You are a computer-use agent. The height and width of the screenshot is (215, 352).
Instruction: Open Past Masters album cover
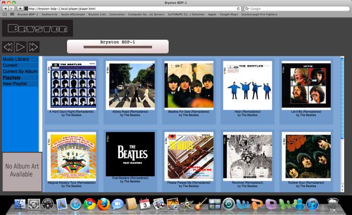(130, 154)
